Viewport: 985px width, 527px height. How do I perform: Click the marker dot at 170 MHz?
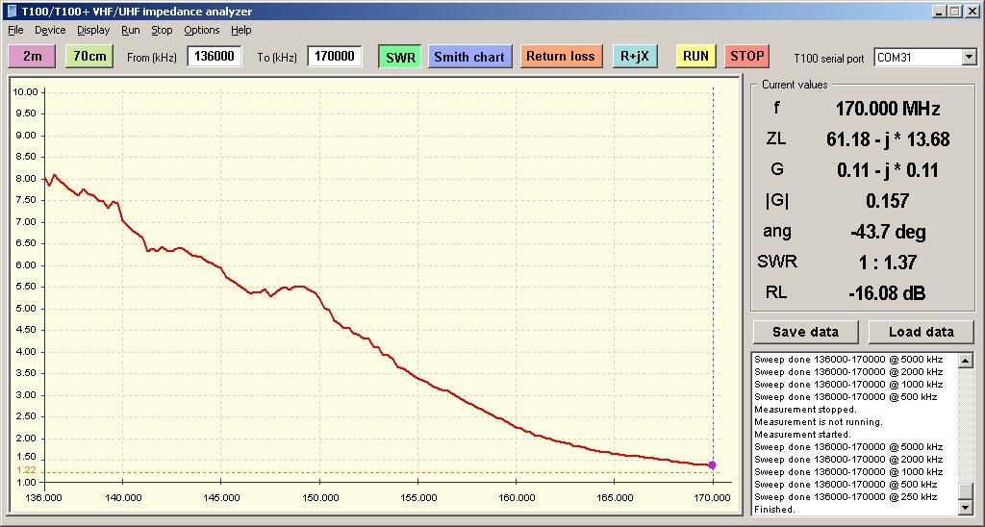(x=712, y=464)
